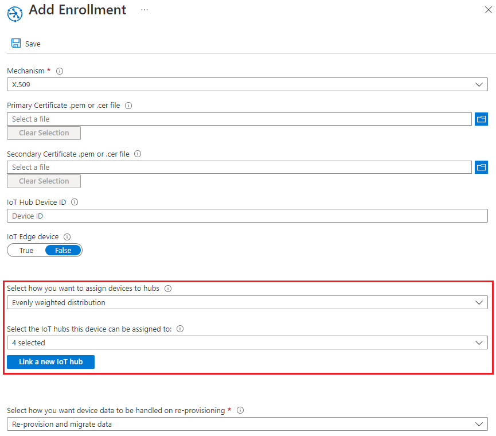Browse for Secondary Certificate file folder icon
The width and height of the screenshot is (496, 436).
481,167
